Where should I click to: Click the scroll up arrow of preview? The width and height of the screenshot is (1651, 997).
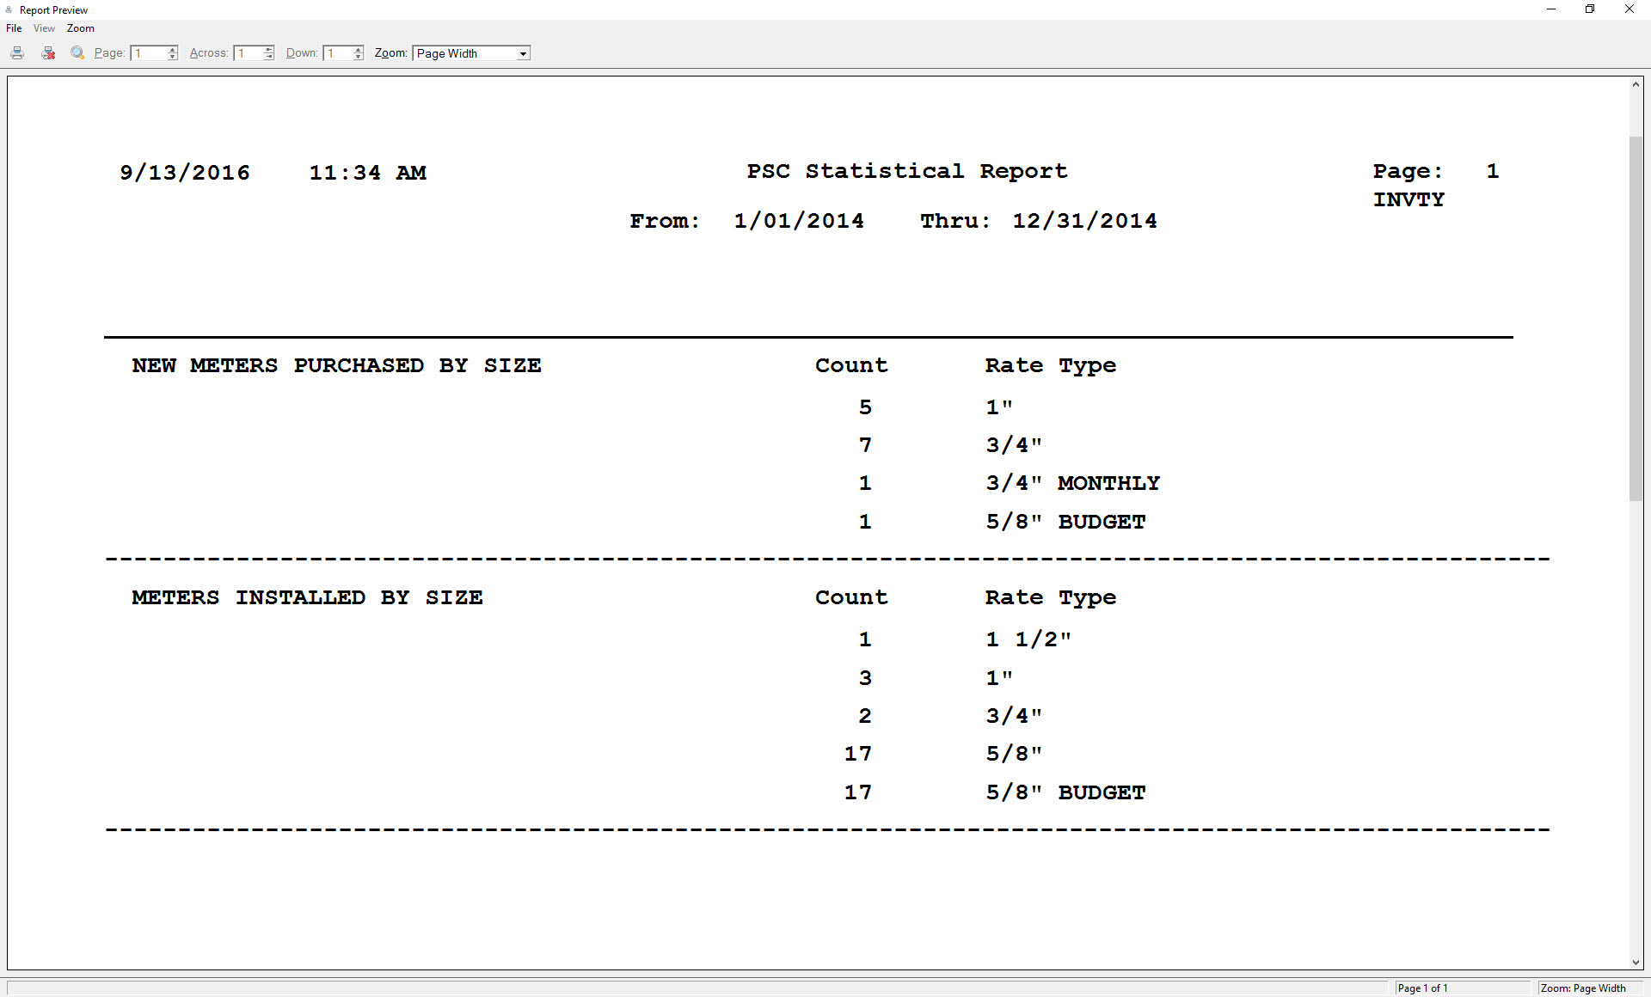(1636, 84)
